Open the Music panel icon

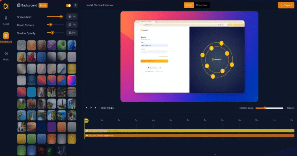point(6,54)
